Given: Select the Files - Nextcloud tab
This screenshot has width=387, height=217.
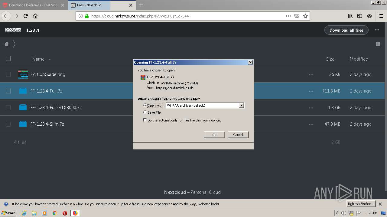Looking at the screenshot, I should 102,5.
